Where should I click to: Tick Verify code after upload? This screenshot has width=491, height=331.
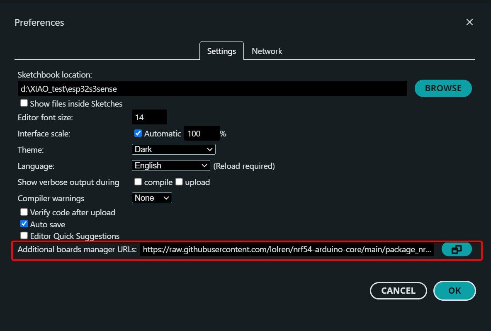(24, 212)
